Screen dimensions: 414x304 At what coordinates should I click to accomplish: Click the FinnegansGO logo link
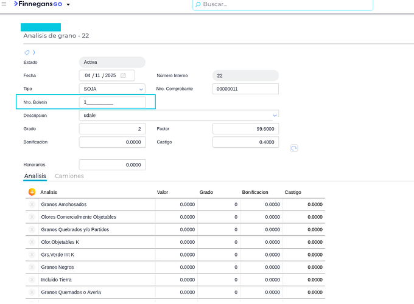tap(38, 4)
